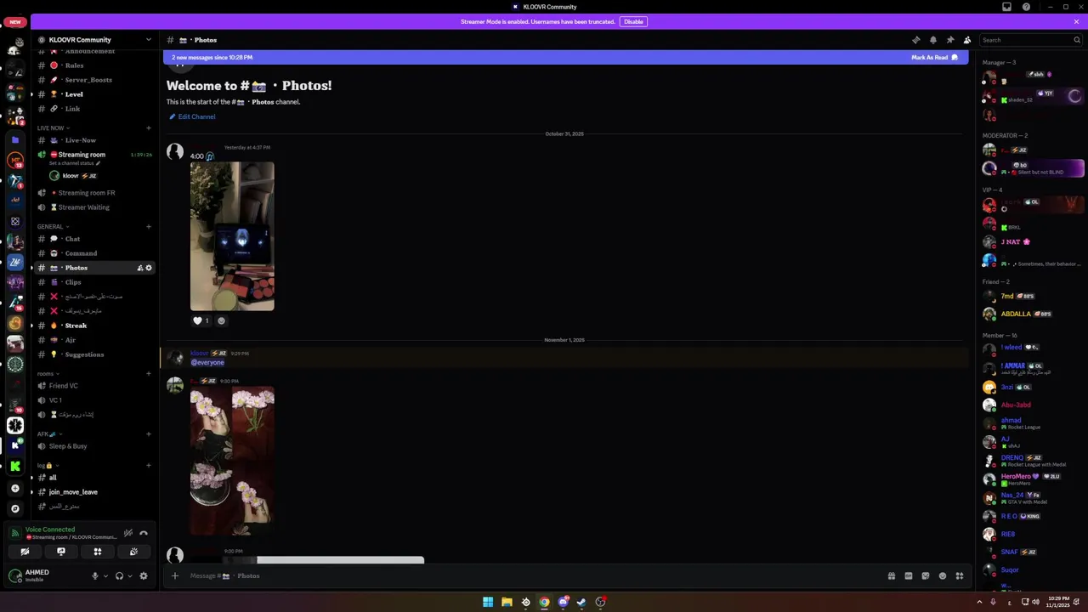
Task: Open the Link channel
Action: coord(95,109)
